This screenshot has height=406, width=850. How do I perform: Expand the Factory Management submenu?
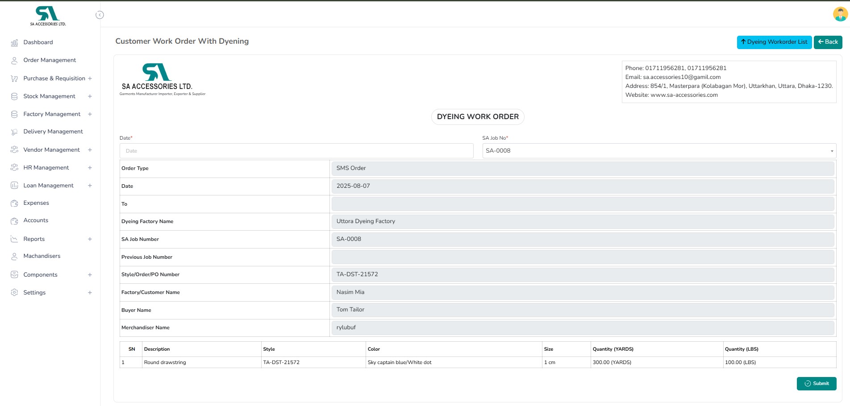pyautogui.click(x=90, y=114)
